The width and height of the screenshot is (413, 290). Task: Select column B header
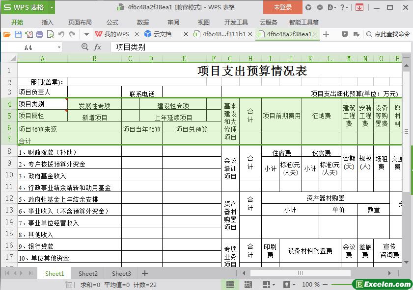[94, 59]
